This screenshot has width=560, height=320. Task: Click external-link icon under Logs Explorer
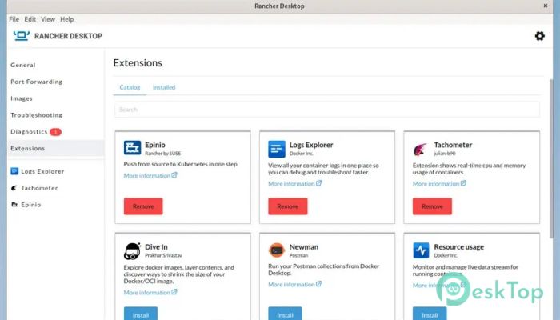[319, 183]
